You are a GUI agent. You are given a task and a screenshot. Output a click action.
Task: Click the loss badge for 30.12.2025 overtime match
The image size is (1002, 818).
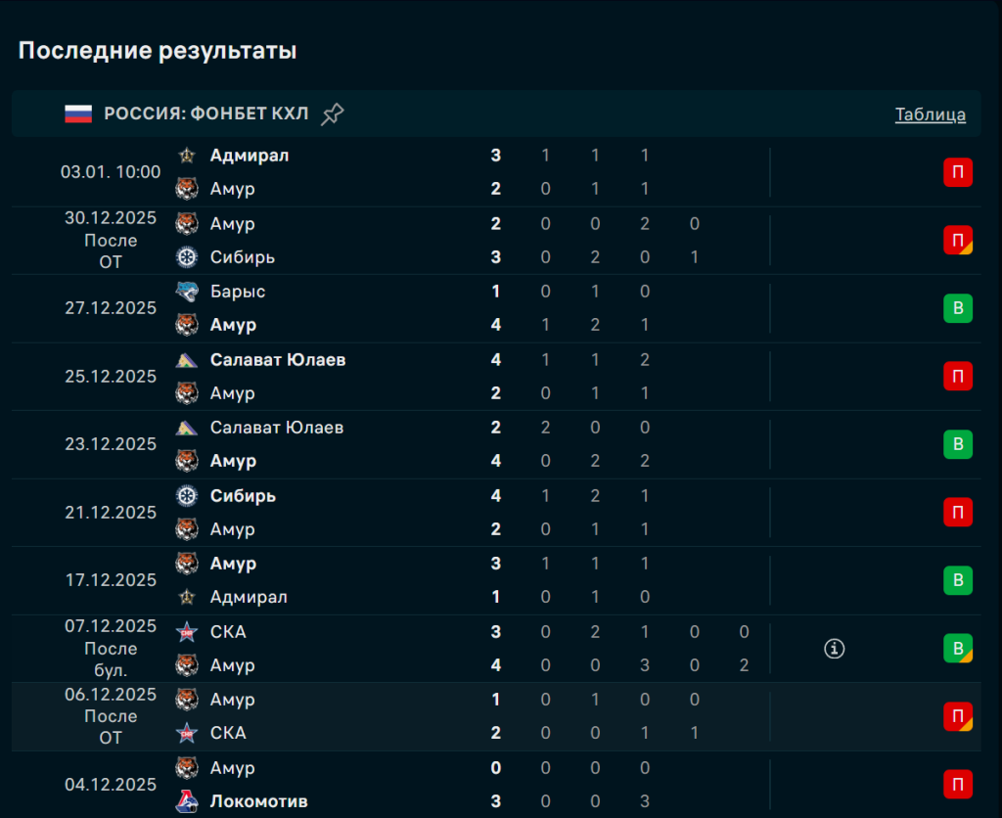click(x=957, y=240)
